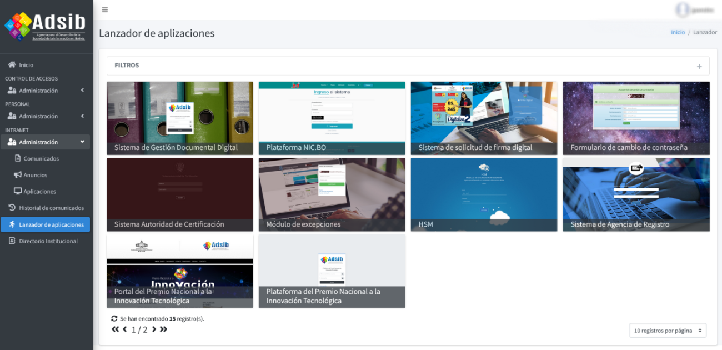
Task: Jump to first page with double-left arrow
Action: pos(115,329)
